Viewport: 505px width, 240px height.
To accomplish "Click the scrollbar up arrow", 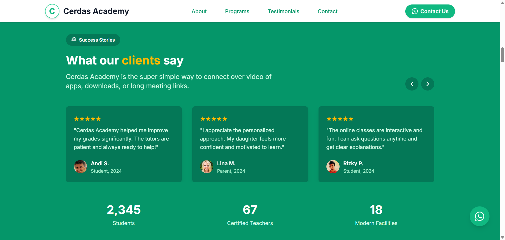I will point(502,3).
